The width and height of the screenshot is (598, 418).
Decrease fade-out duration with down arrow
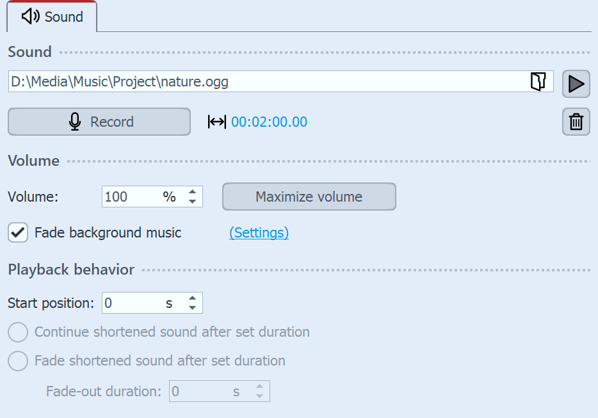259,396
